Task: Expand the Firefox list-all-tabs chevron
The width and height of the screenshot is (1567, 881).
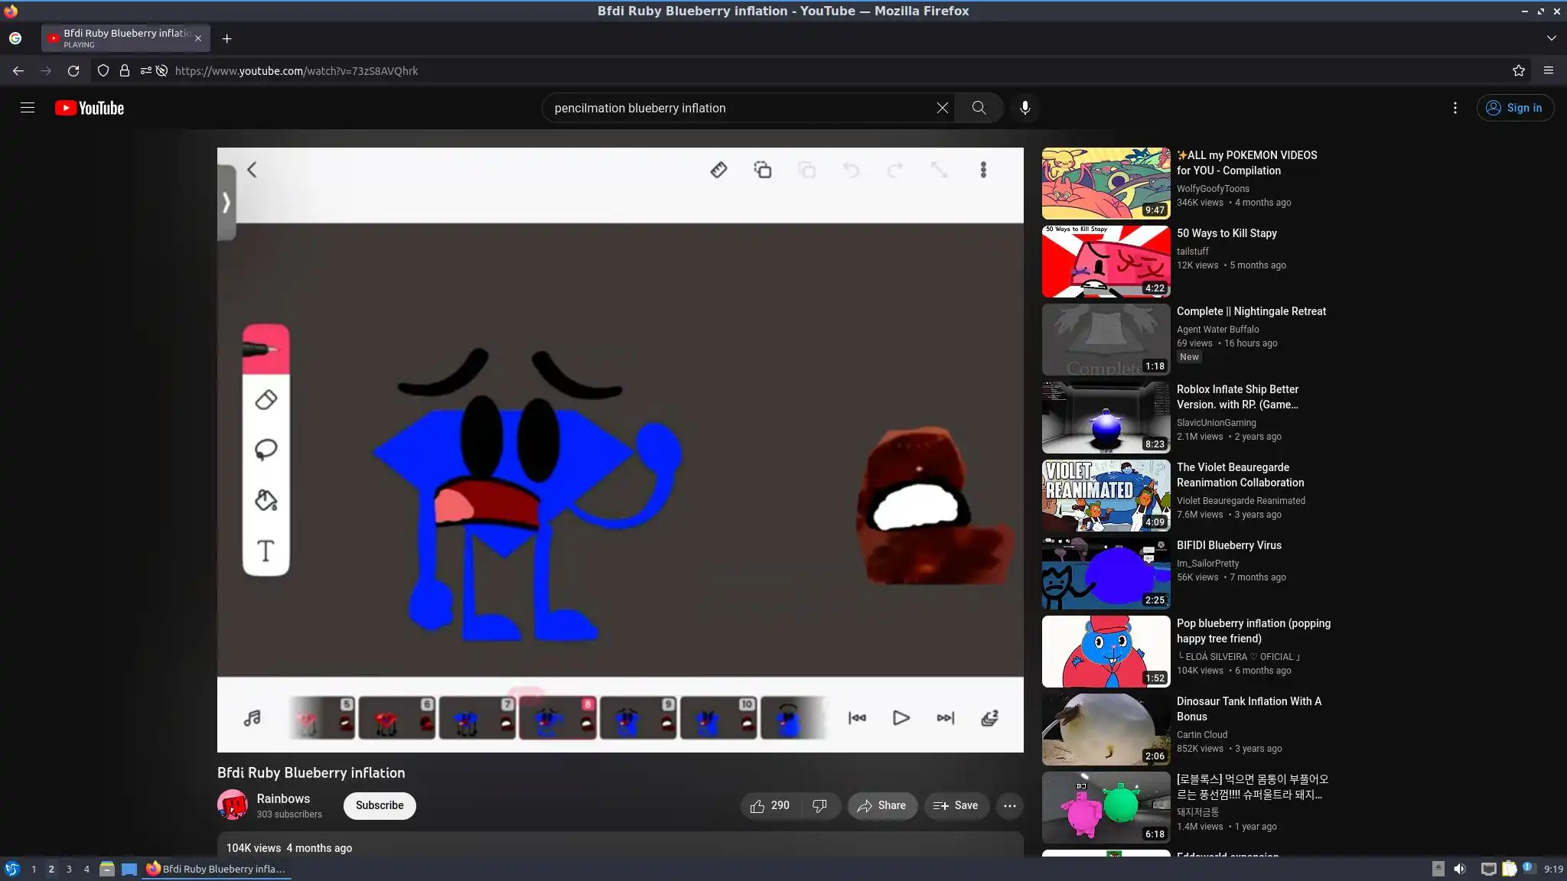Action: 1551,37
